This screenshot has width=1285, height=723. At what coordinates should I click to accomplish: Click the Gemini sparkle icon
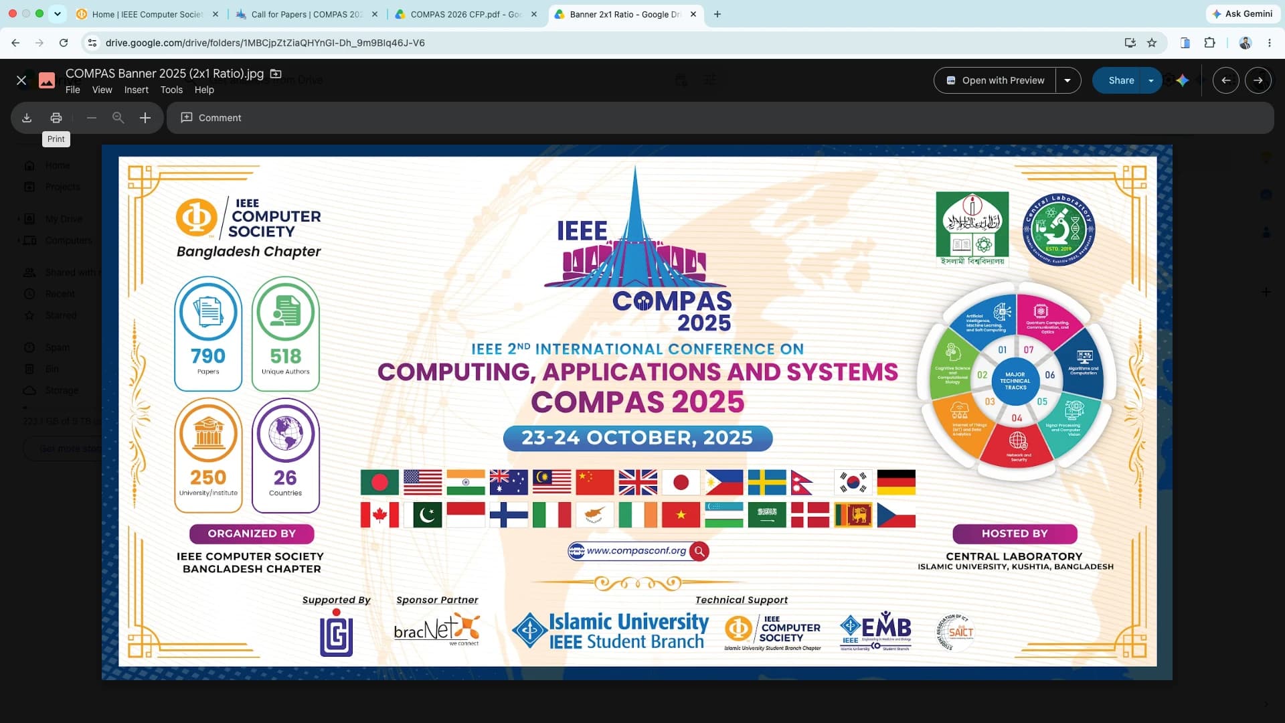click(1183, 80)
